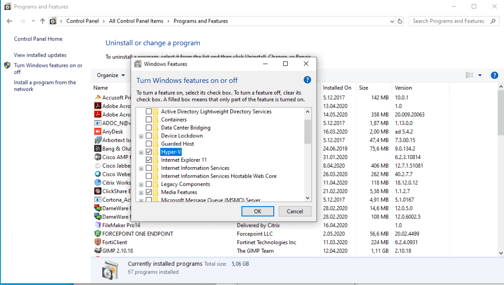Click the features list vertical scrollbar

coord(307,131)
